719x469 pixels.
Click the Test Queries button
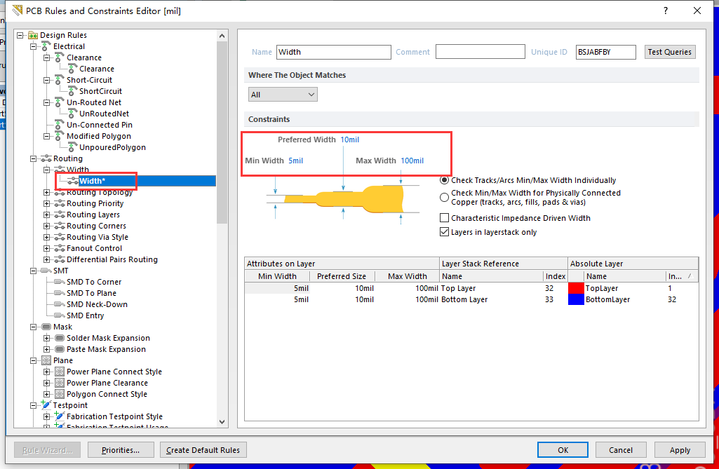(670, 52)
